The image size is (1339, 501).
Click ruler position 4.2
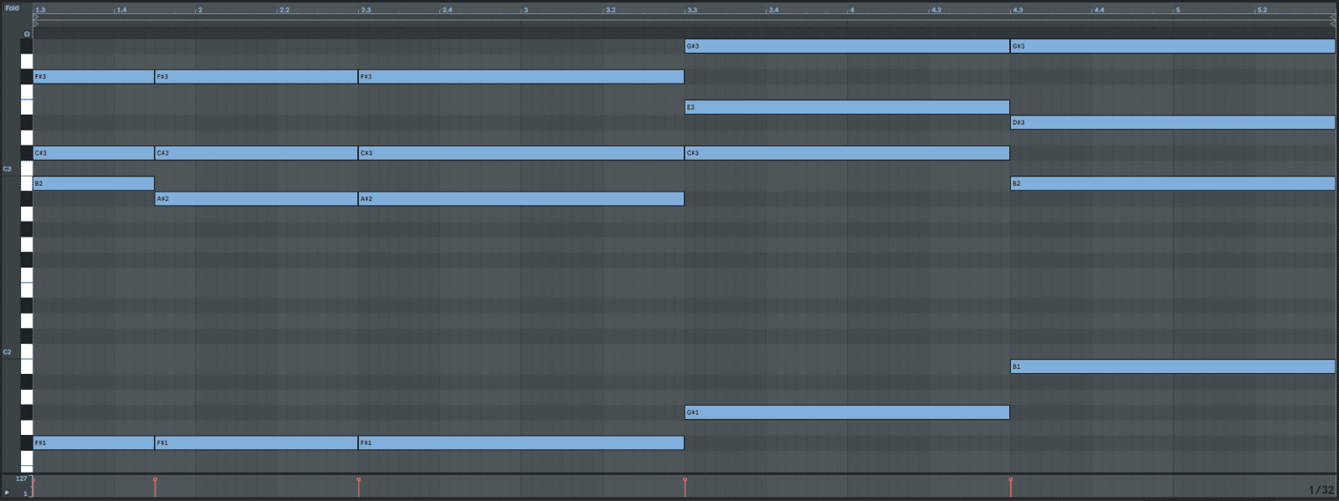(x=936, y=10)
